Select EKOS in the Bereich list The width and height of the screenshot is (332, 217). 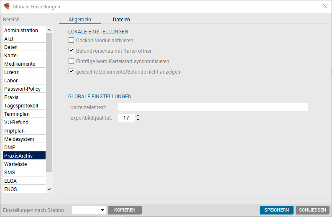pos(24,189)
